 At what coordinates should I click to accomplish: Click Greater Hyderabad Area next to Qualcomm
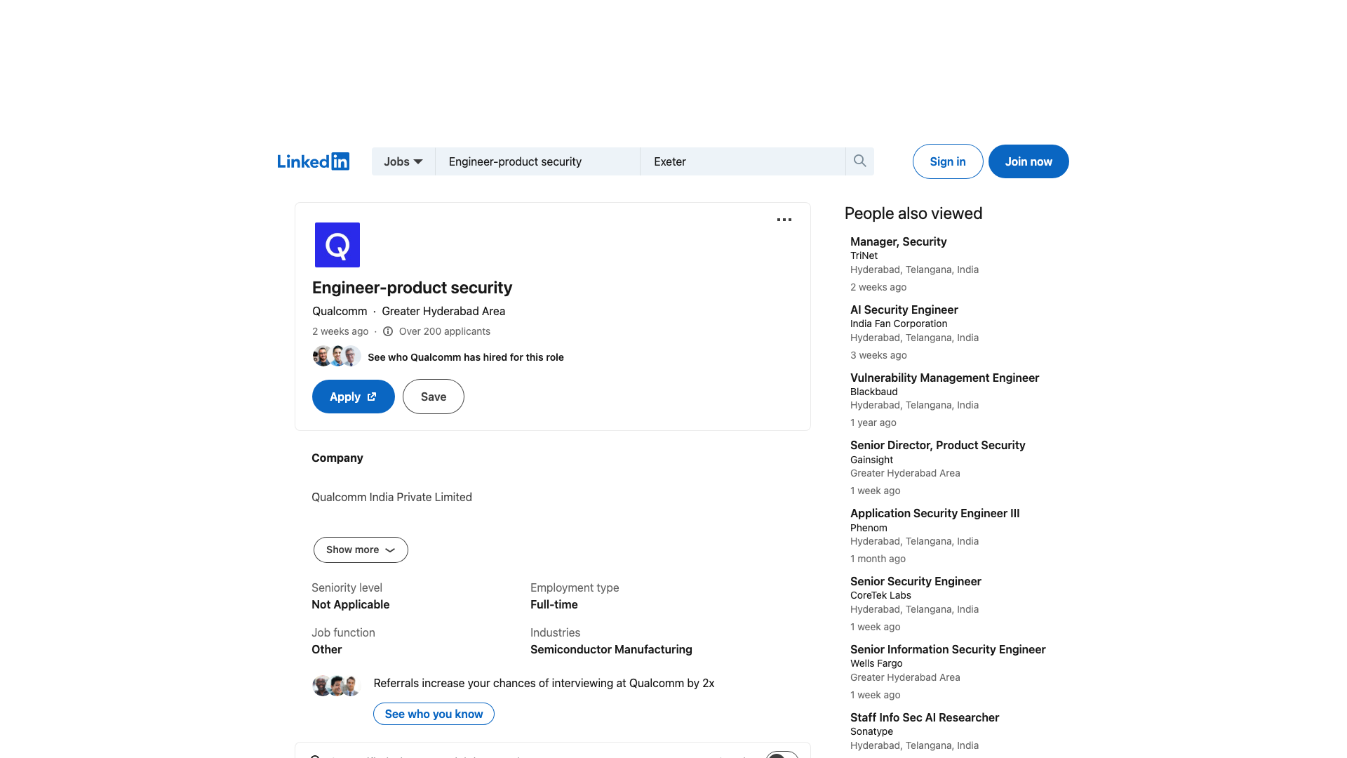[443, 311]
